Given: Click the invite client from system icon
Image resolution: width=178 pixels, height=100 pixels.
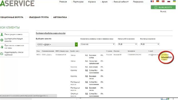Looking at the screenshot, I should (2, 47).
